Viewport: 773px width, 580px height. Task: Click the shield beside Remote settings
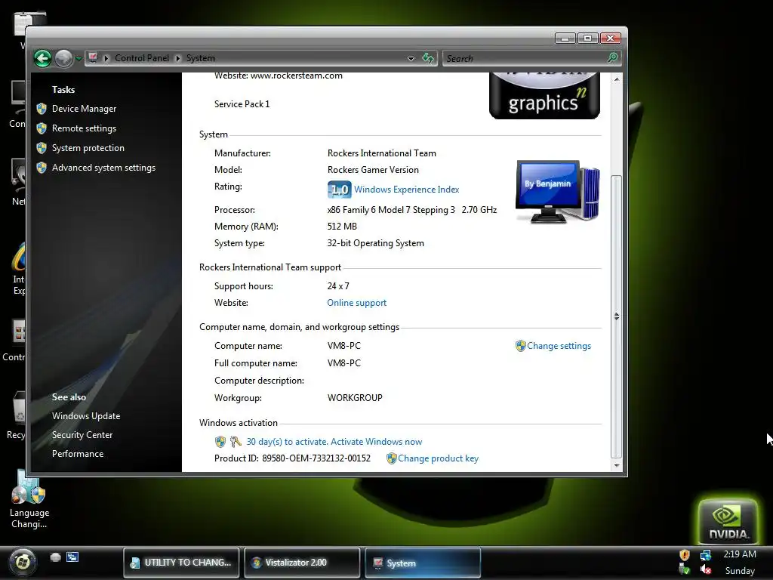coord(42,128)
